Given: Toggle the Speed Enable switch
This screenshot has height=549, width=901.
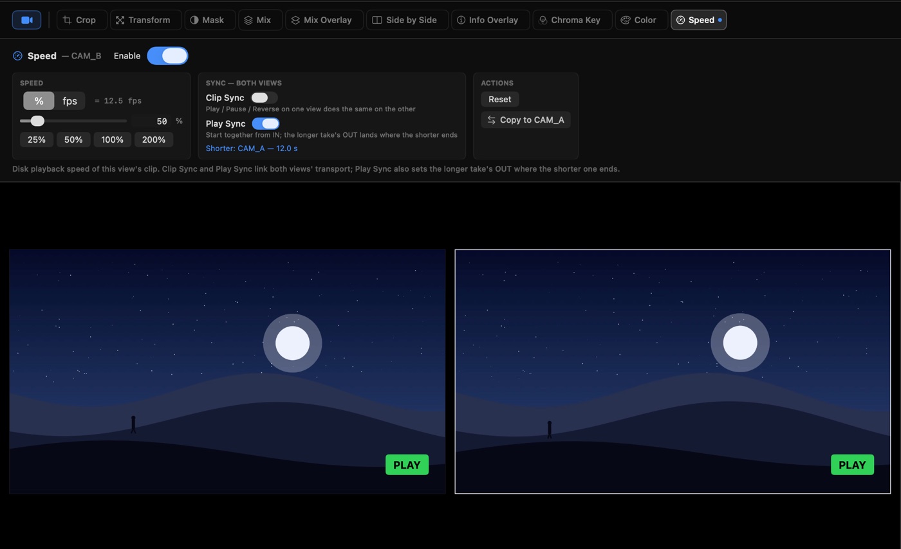Looking at the screenshot, I should 167,56.
